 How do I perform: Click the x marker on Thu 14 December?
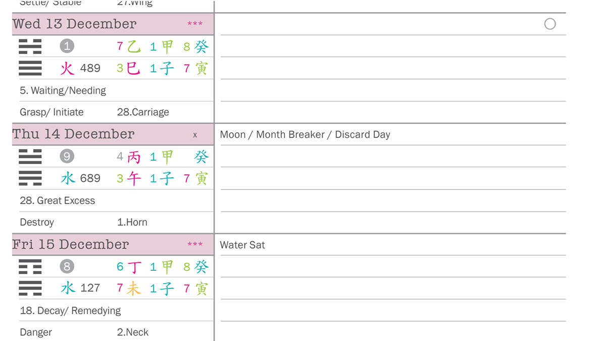[195, 135]
